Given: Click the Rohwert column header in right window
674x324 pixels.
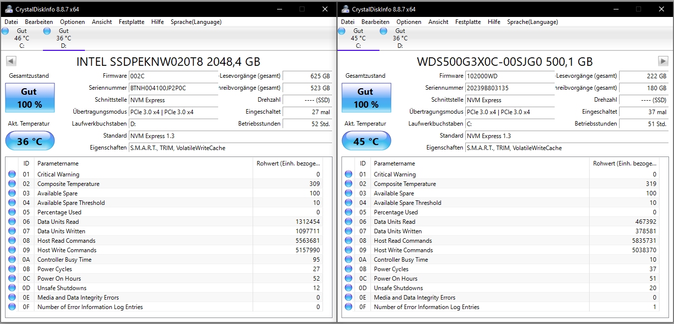Looking at the screenshot, I should (x=624, y=163).
